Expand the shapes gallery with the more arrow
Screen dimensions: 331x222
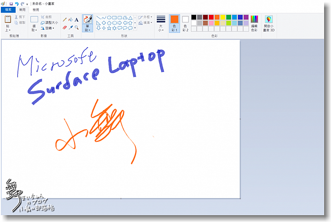click(135, 28)
